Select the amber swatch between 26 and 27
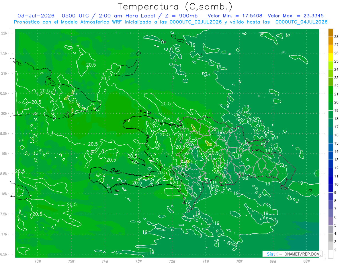The image size is (344, 265). (x=331, y=49)
